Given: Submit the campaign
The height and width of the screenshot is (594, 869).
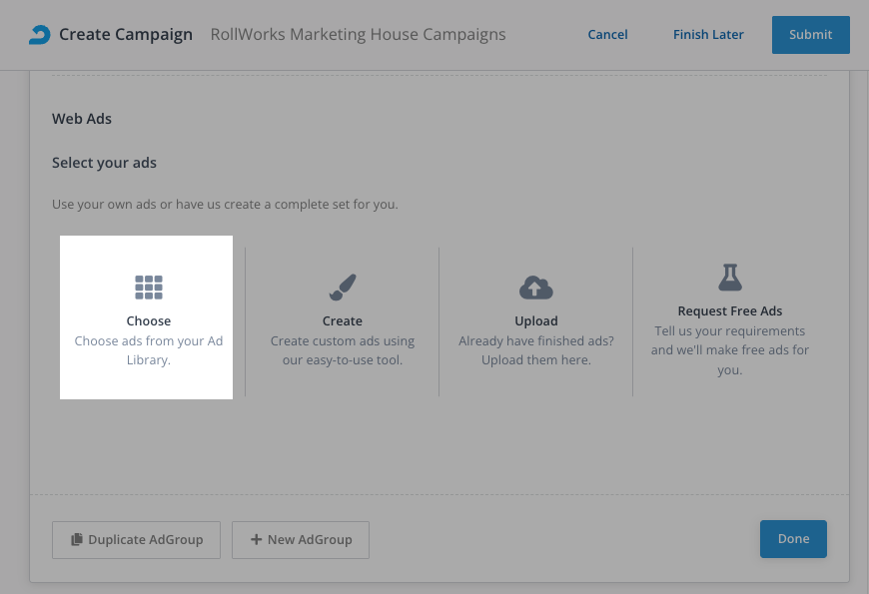Looking at the screenshot, I should tap(810, 35).
